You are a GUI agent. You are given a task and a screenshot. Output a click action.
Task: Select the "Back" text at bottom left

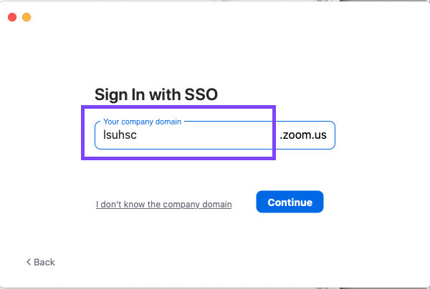[x=44, y=262]
